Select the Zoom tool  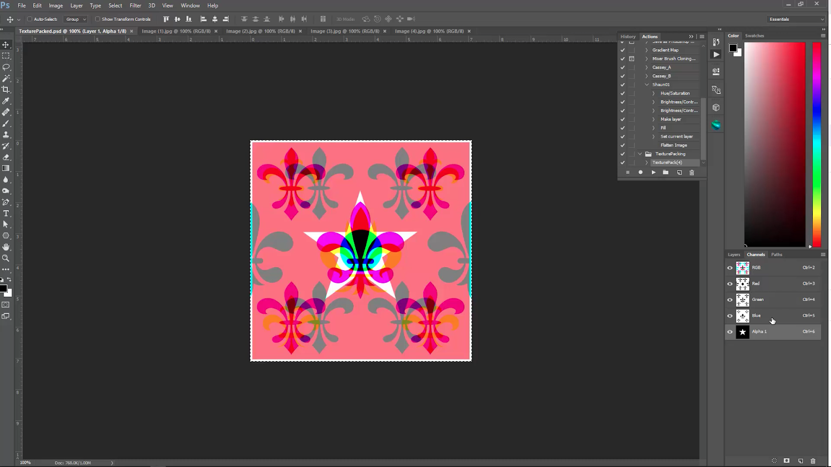pos(6,258)
